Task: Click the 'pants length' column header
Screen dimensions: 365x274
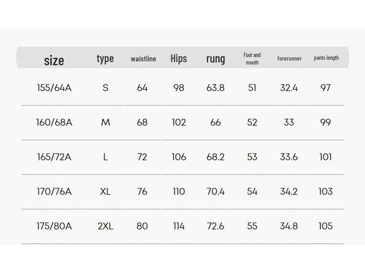Action: pyautogui.click(x=326, y=58)
